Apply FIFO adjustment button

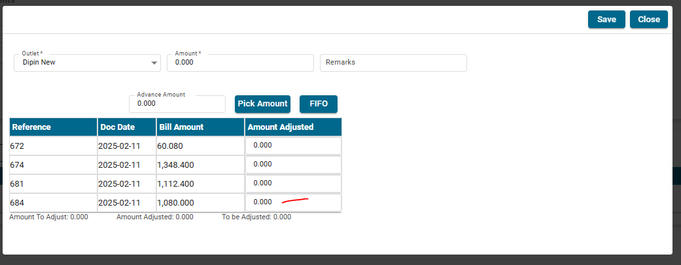tap(318, 104)
